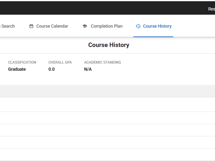The width and height of the screenshot is (215, 161).
Task: Click the OVERALL GPA label
Action: (60, 62)
